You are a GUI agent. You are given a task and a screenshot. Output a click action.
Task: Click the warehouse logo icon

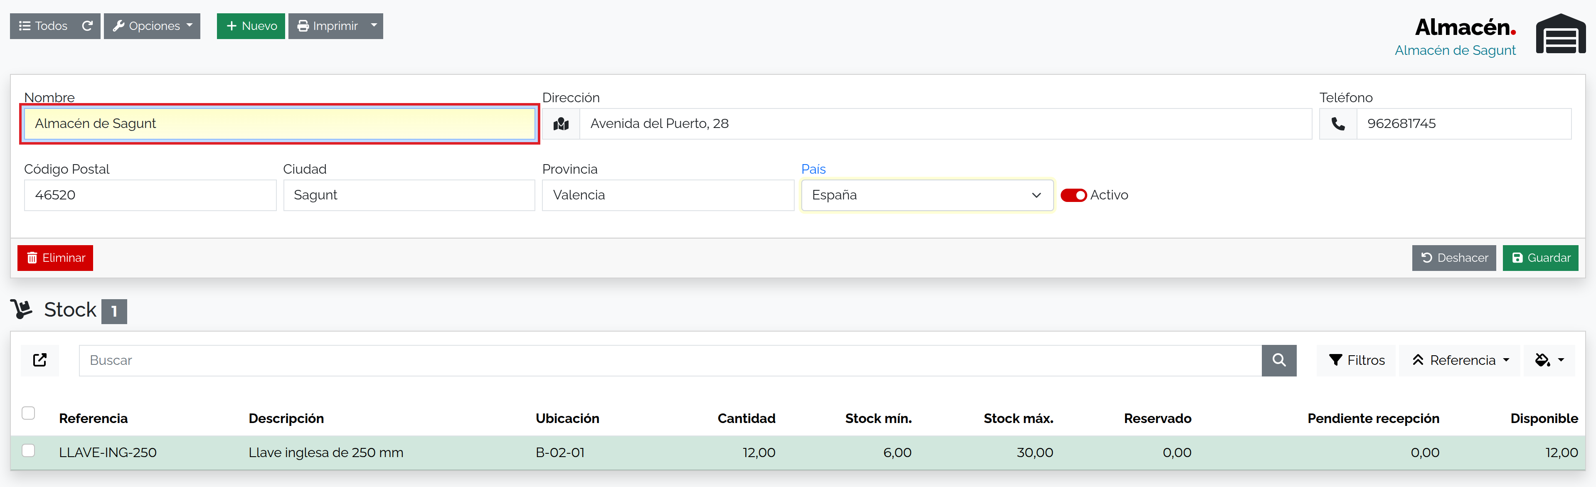click(1561, 34)
